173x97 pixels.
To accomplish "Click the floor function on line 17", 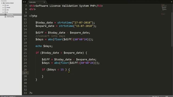I will click(x=58, y=39).
